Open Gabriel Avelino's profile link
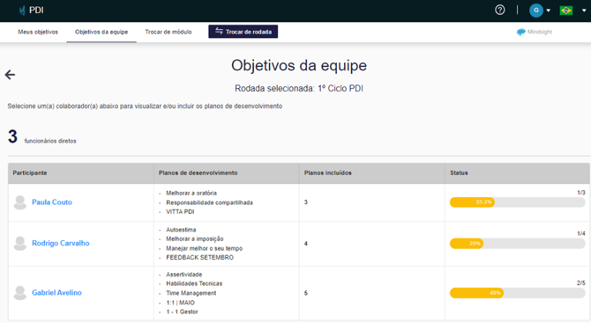The height and width of the screenshot is (323, 591). click(57, 292)
